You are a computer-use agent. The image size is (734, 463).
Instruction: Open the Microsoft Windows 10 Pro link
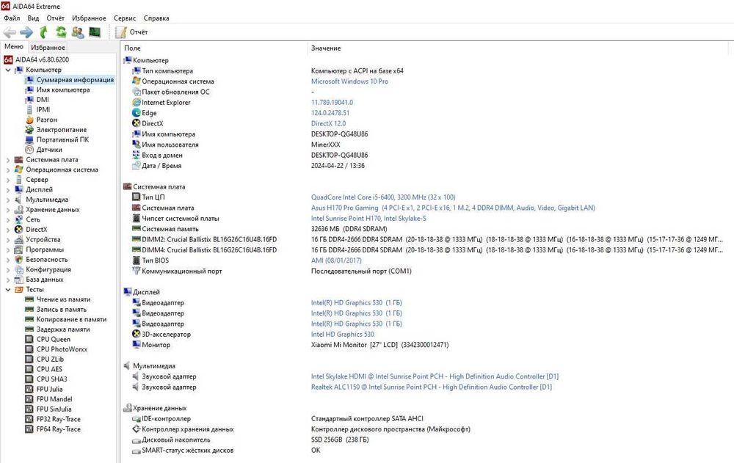click(x=349, y=81)
